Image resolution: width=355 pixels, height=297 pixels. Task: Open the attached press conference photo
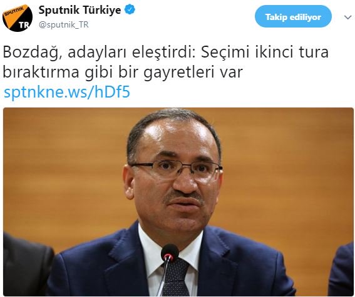click(178, 202)
